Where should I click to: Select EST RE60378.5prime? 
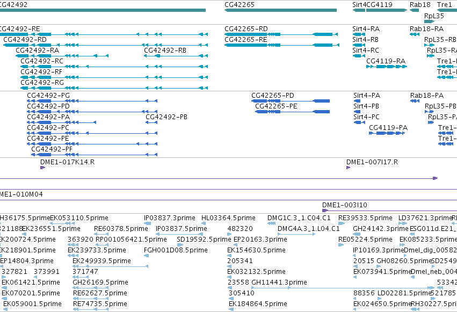[x=101, y=234]
